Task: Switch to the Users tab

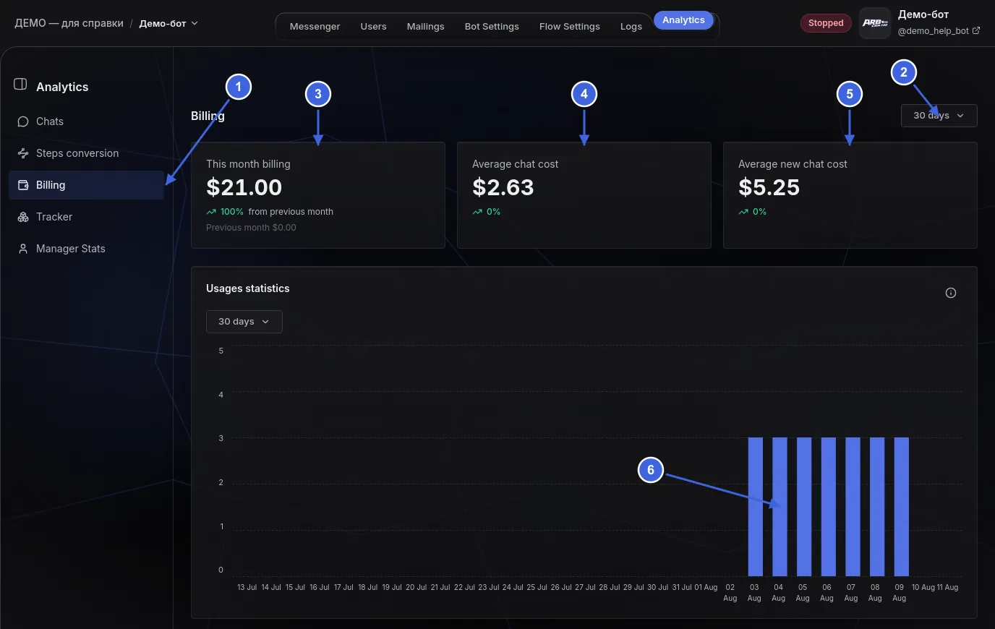Action: tap(373, 27)
